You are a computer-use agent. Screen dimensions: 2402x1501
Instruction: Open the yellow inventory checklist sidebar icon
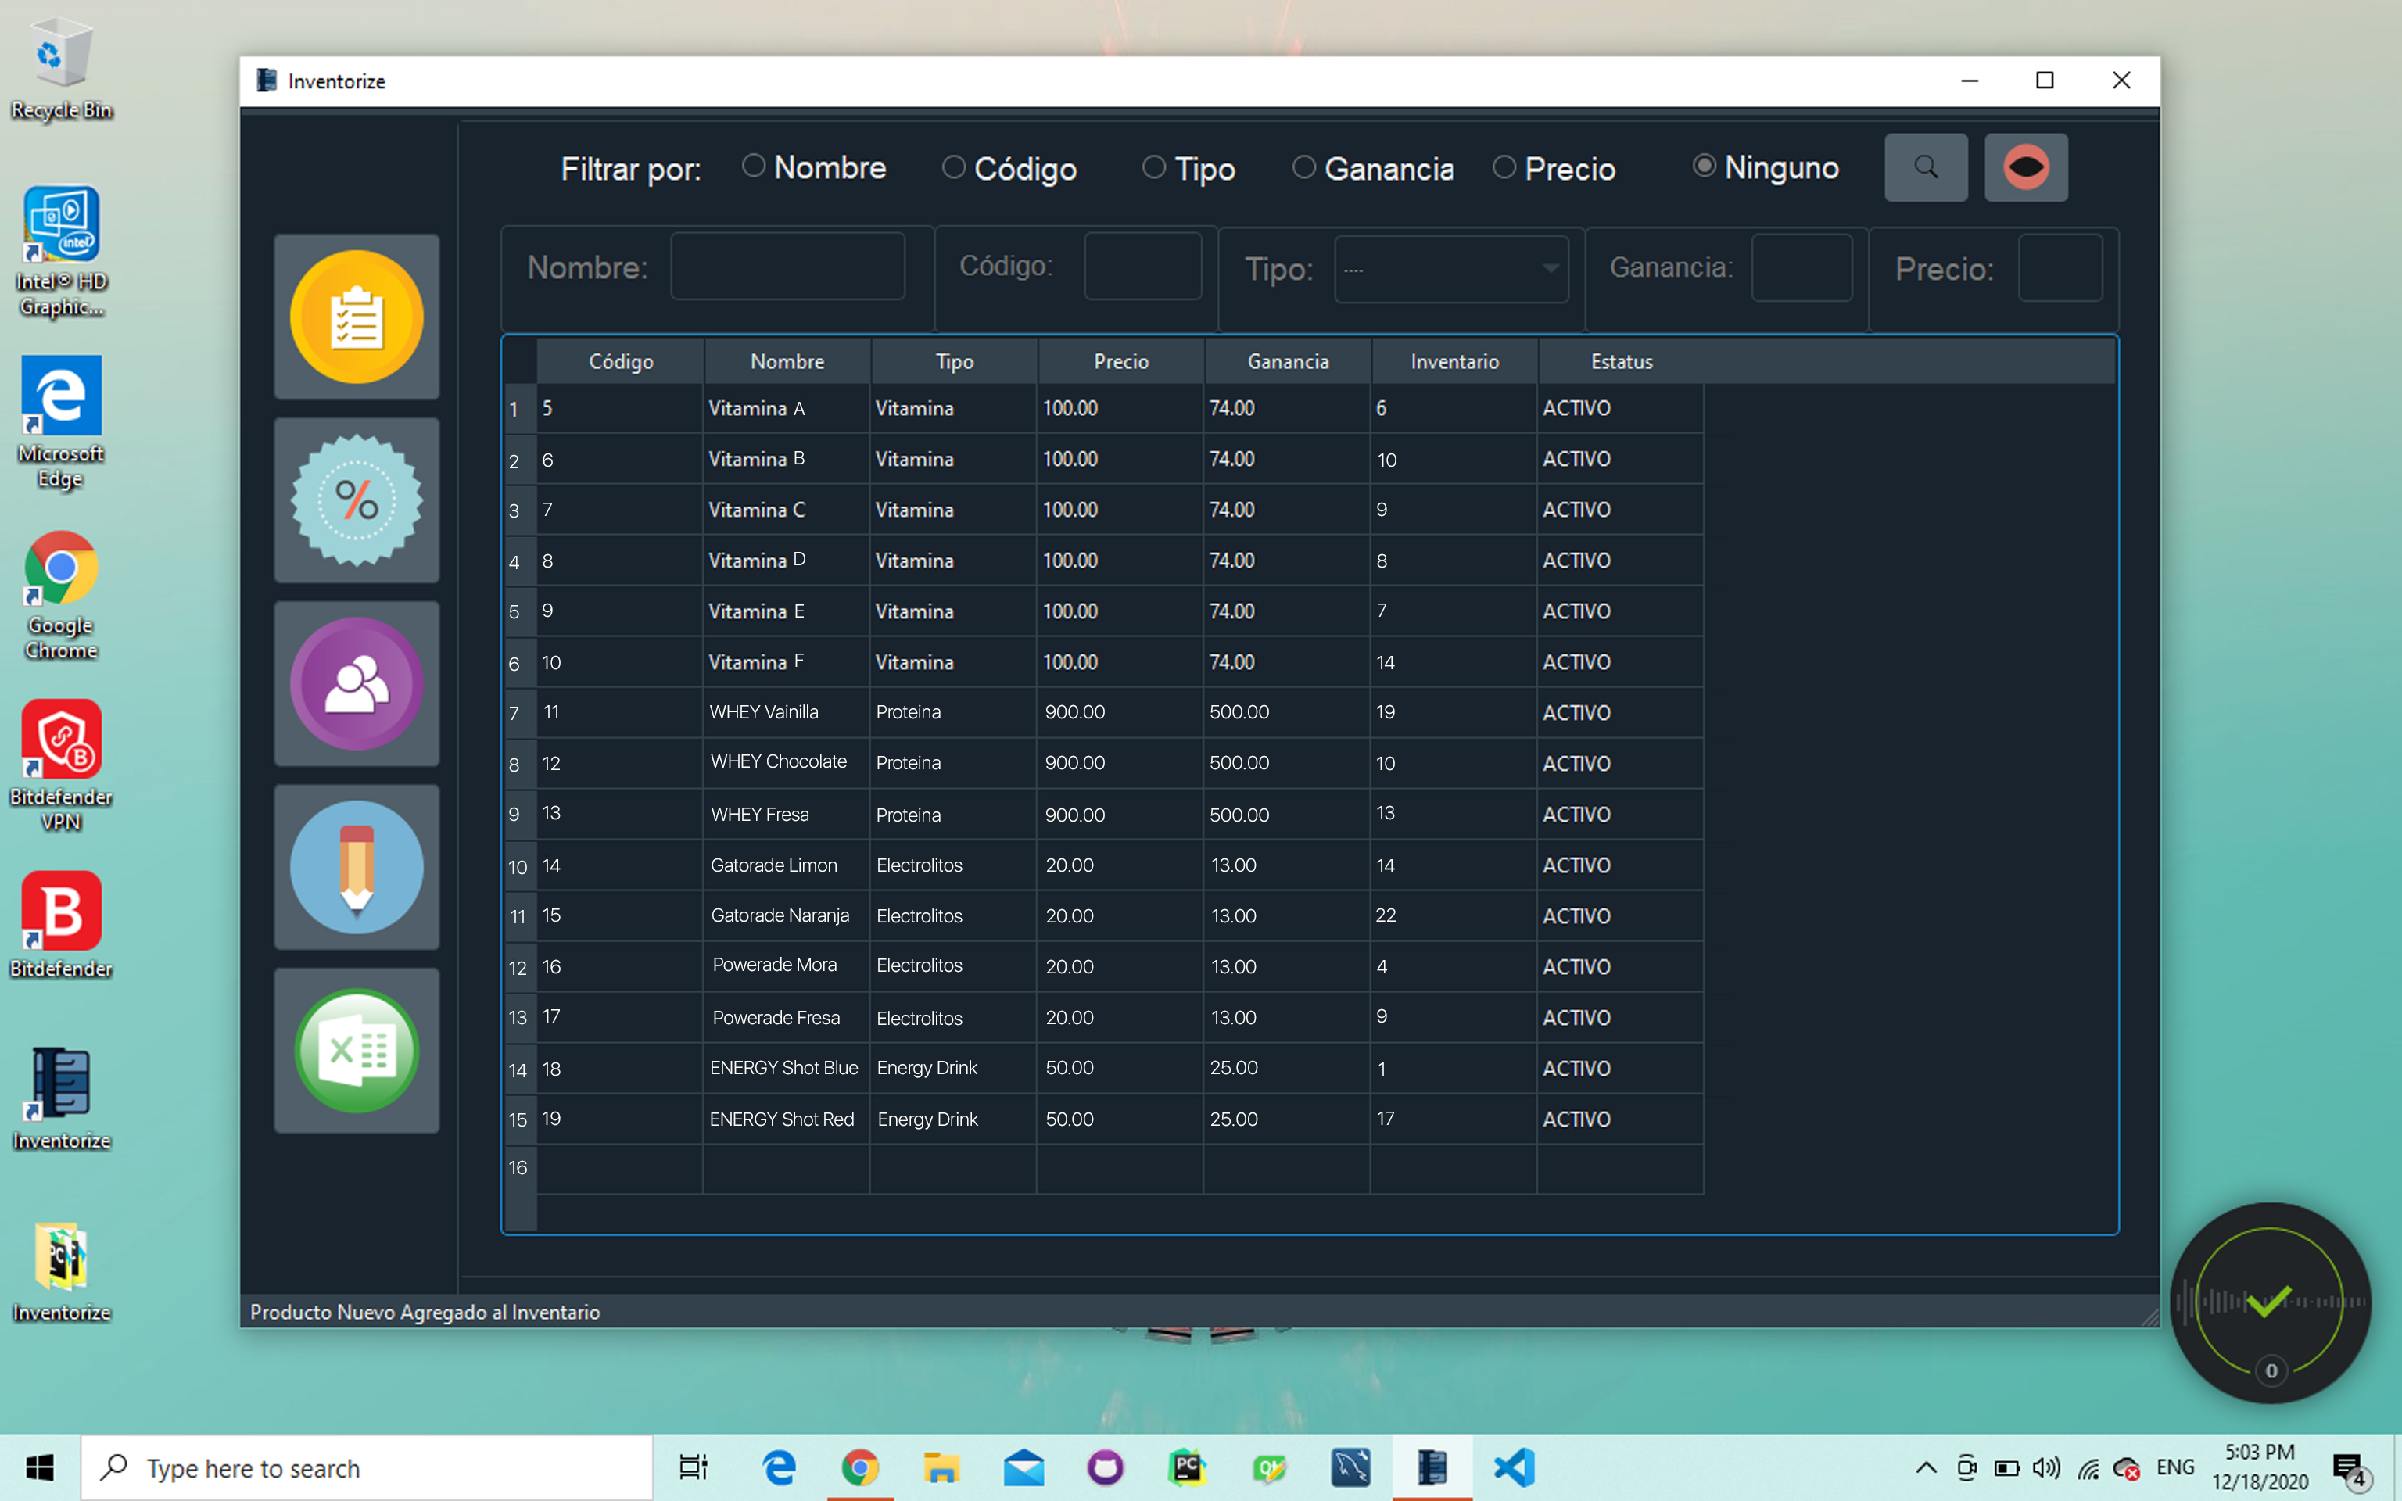[x=357, y=317]
